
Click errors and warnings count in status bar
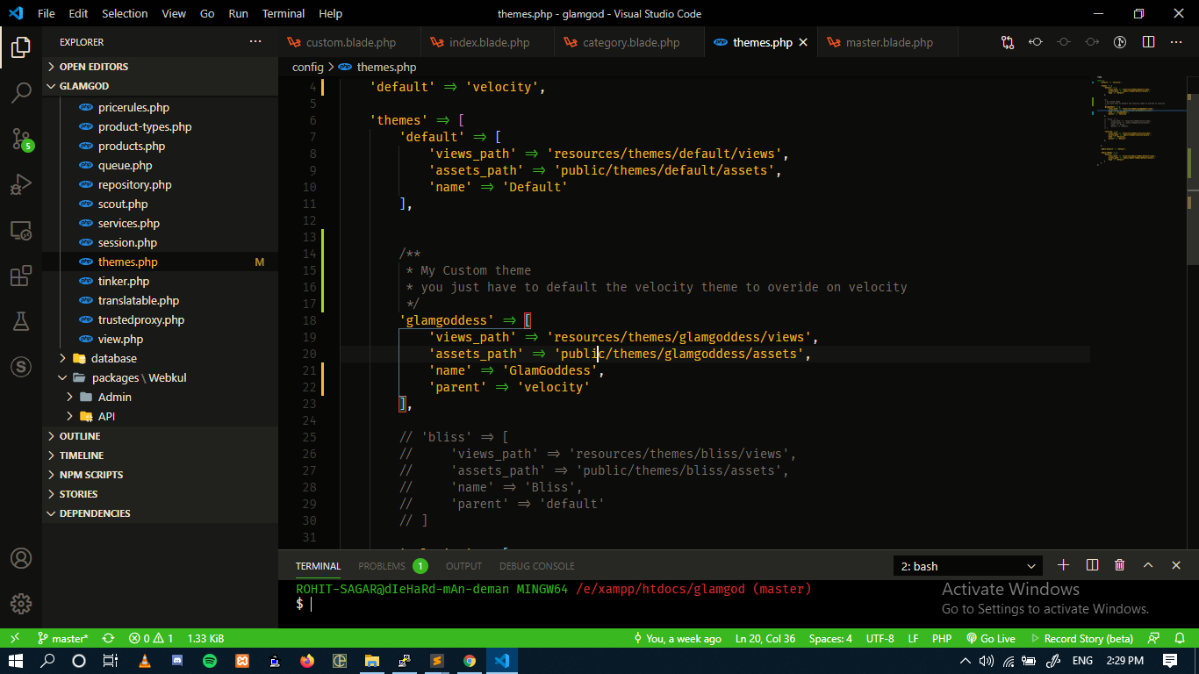coord(151,639)
